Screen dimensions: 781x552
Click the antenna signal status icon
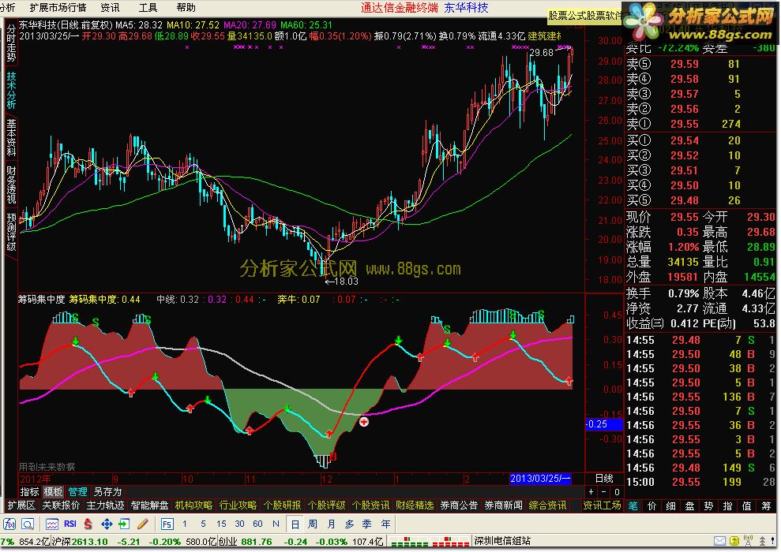coord(748,540)
